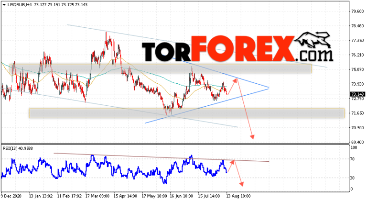Viewport: 367px width, 201px height.
Task: Click the 71.650 price axis label
Action: click(x=356, y=113)
